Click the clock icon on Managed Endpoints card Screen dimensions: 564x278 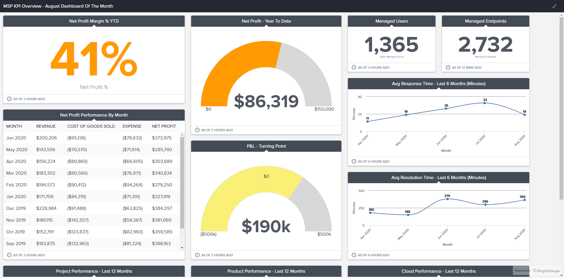pyautogui.click(x=448, y=67)
